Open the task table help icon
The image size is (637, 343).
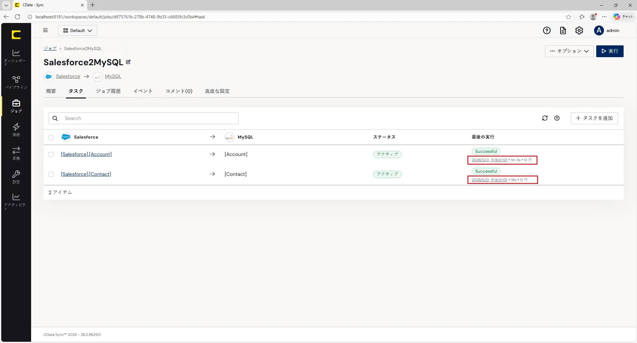tap(557, 118)
